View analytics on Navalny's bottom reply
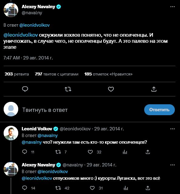Screen dimensions: 180x194 pos(126,188)
